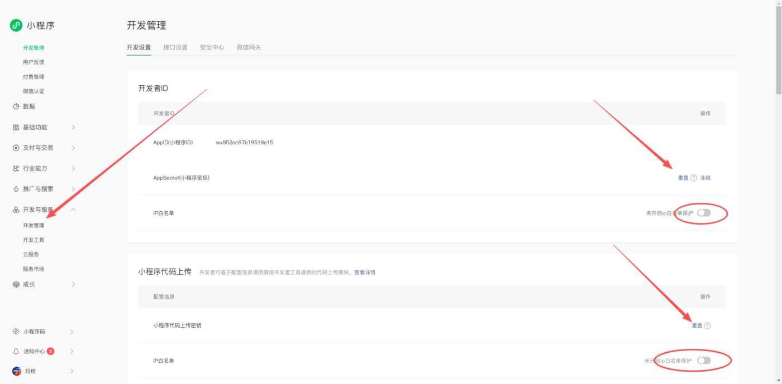This screenshot has width=782, height=384.
Task: Open 微信认证 in the sidebar
Action: [34, 91]
